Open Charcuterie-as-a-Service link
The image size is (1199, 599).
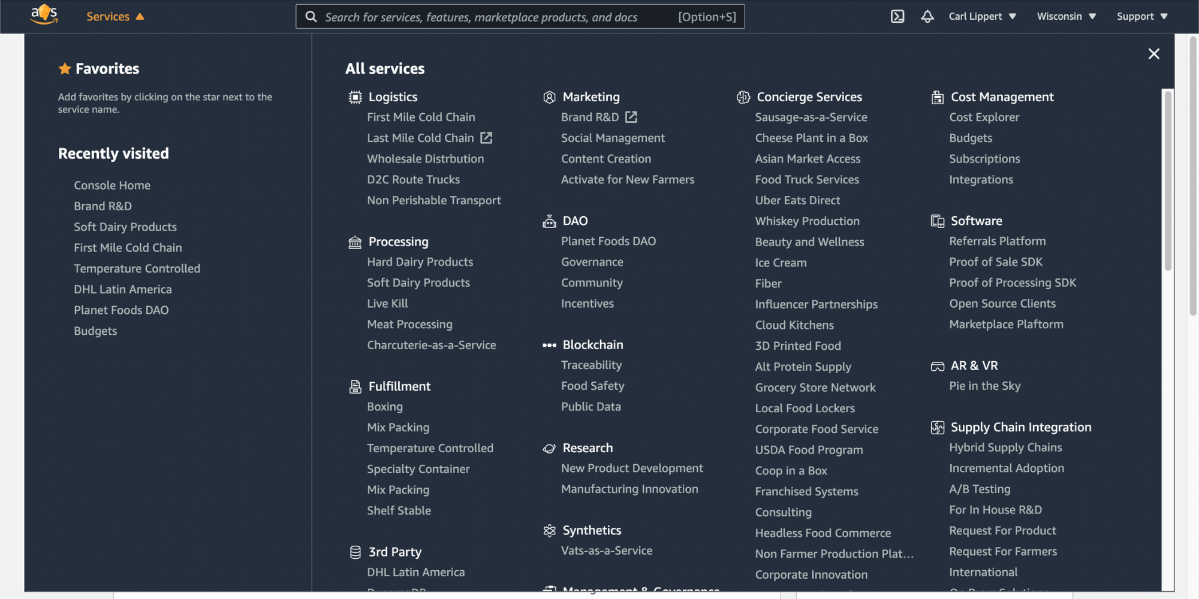pos(432,345)
